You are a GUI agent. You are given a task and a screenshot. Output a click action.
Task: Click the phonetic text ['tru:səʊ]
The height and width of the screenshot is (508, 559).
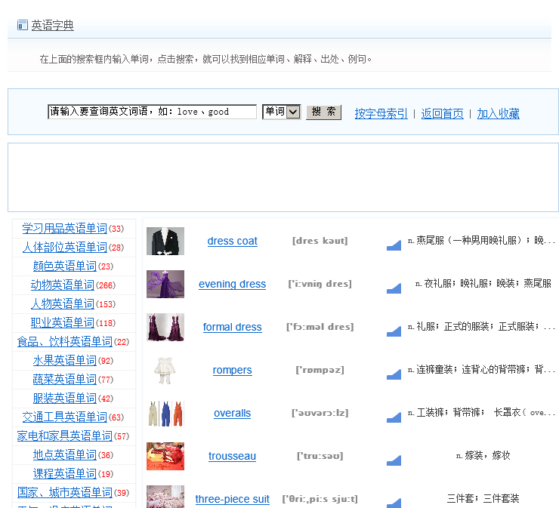[320, 457]
